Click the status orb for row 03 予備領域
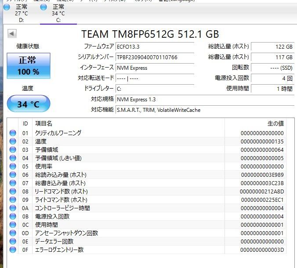Image resolution: width=297 pixels, height=268 pixels. [x=13, y=150]
